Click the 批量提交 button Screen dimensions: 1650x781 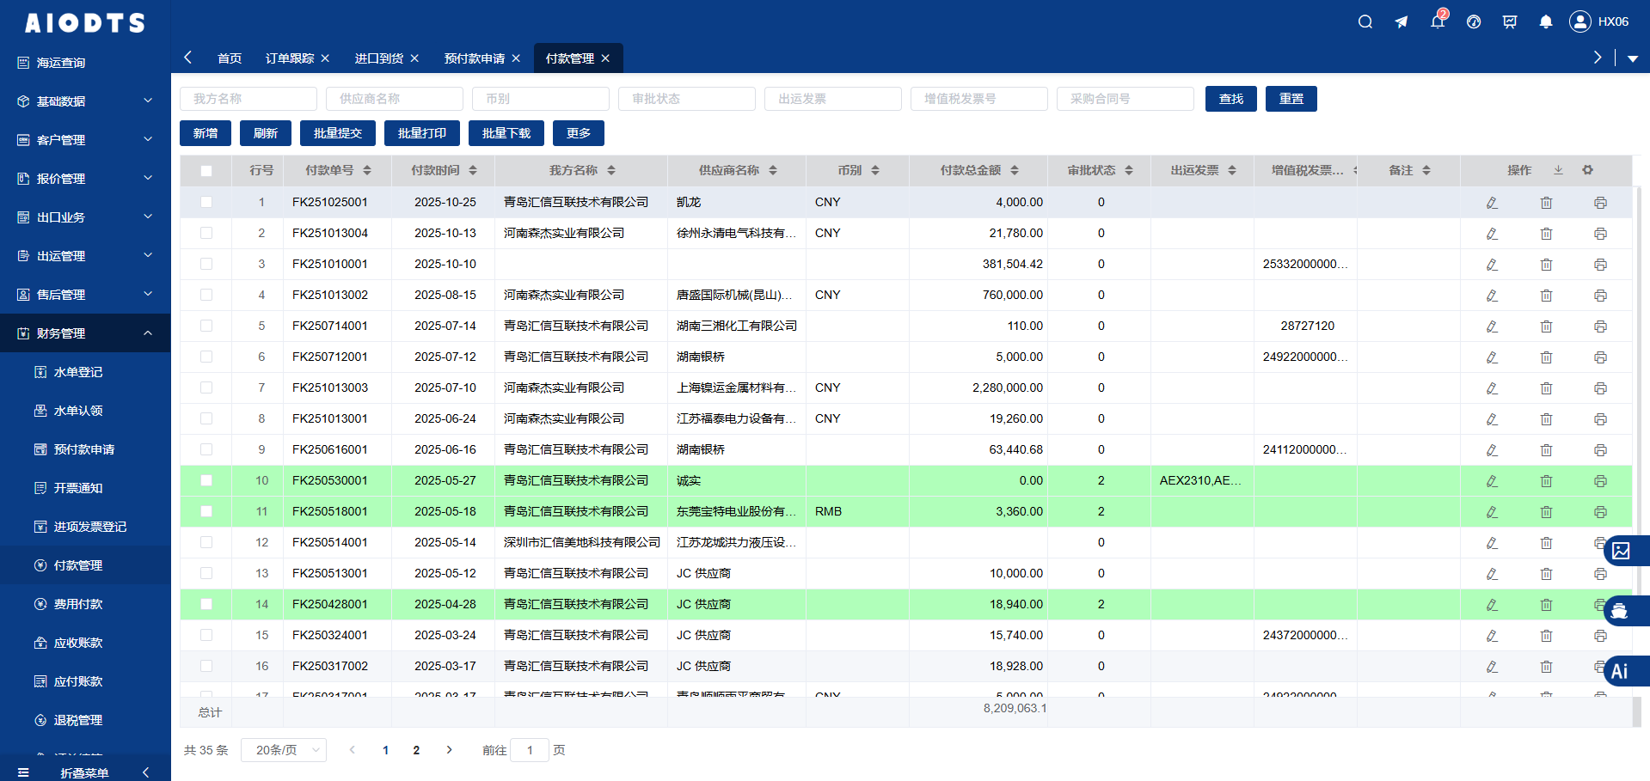click(338, 133)
